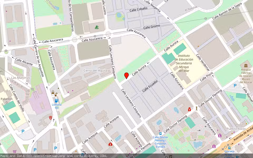Select the Lisbona Oil fuel station icon
The image size is (253, 158).
click(56, 101)
